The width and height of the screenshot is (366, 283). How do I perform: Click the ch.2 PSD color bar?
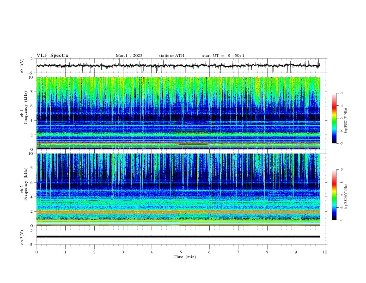coord(334,195)
